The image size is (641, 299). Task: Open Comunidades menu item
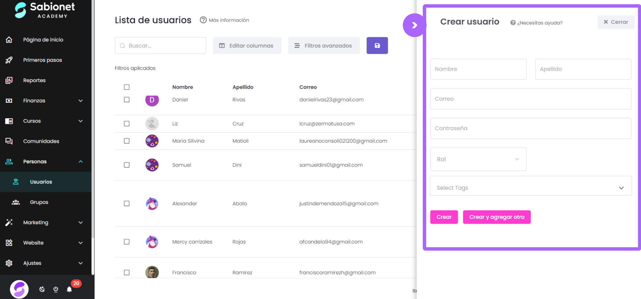coord(41,141)
